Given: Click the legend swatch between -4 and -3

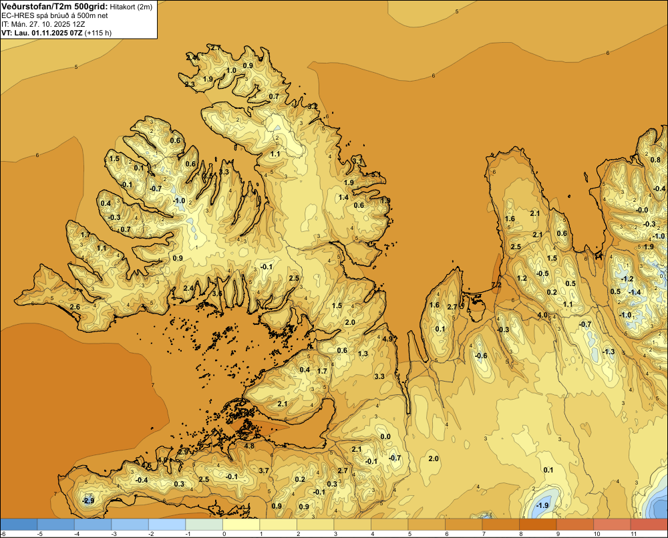Looking at the screenshot, I should pyautogui.click(x=93, y=525).
